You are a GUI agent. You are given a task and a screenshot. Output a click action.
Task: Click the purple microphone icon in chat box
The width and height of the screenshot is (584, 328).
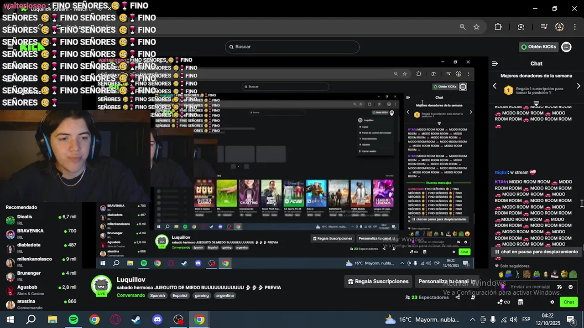[503, 287]
